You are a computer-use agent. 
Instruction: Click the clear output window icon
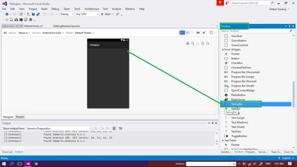pos(114,129)
